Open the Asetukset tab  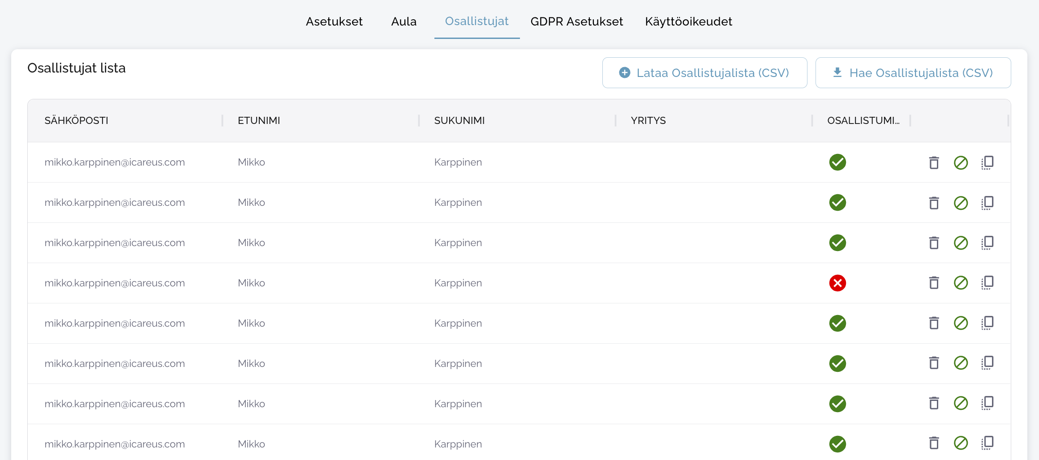tap(334, 21)
